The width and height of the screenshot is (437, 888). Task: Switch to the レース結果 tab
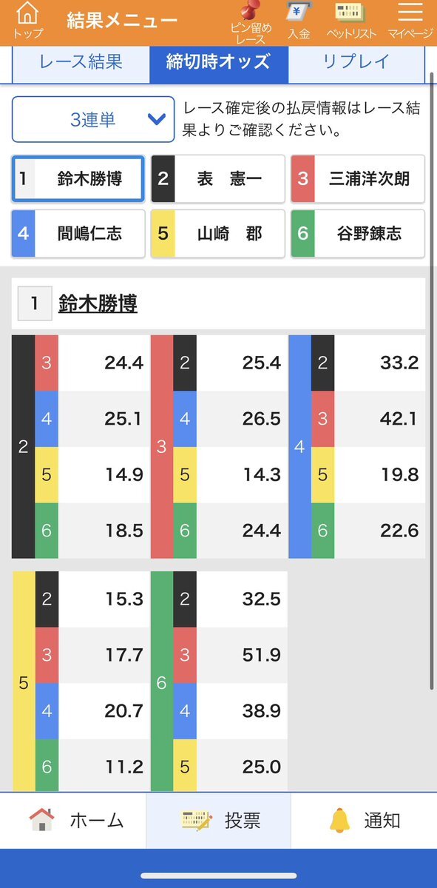81,62
